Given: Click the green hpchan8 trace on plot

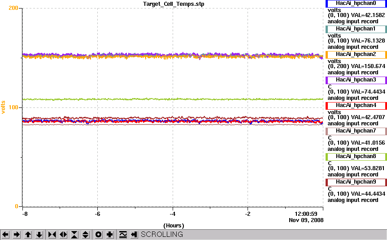Looking at the screenshot, I should point(173,99).
